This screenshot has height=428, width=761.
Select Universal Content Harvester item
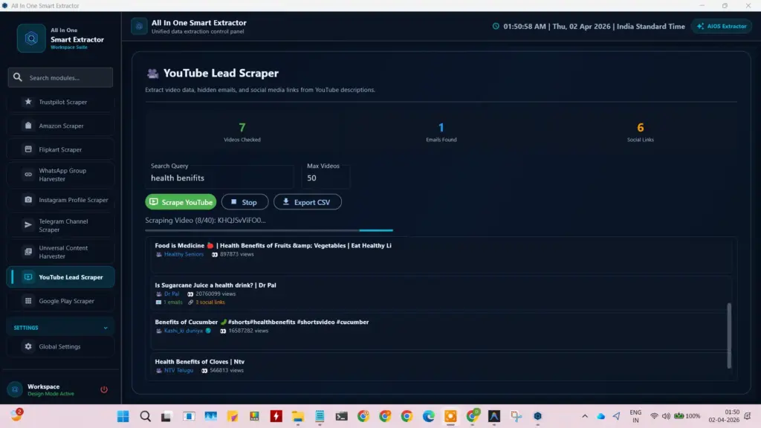coord(61,252)
